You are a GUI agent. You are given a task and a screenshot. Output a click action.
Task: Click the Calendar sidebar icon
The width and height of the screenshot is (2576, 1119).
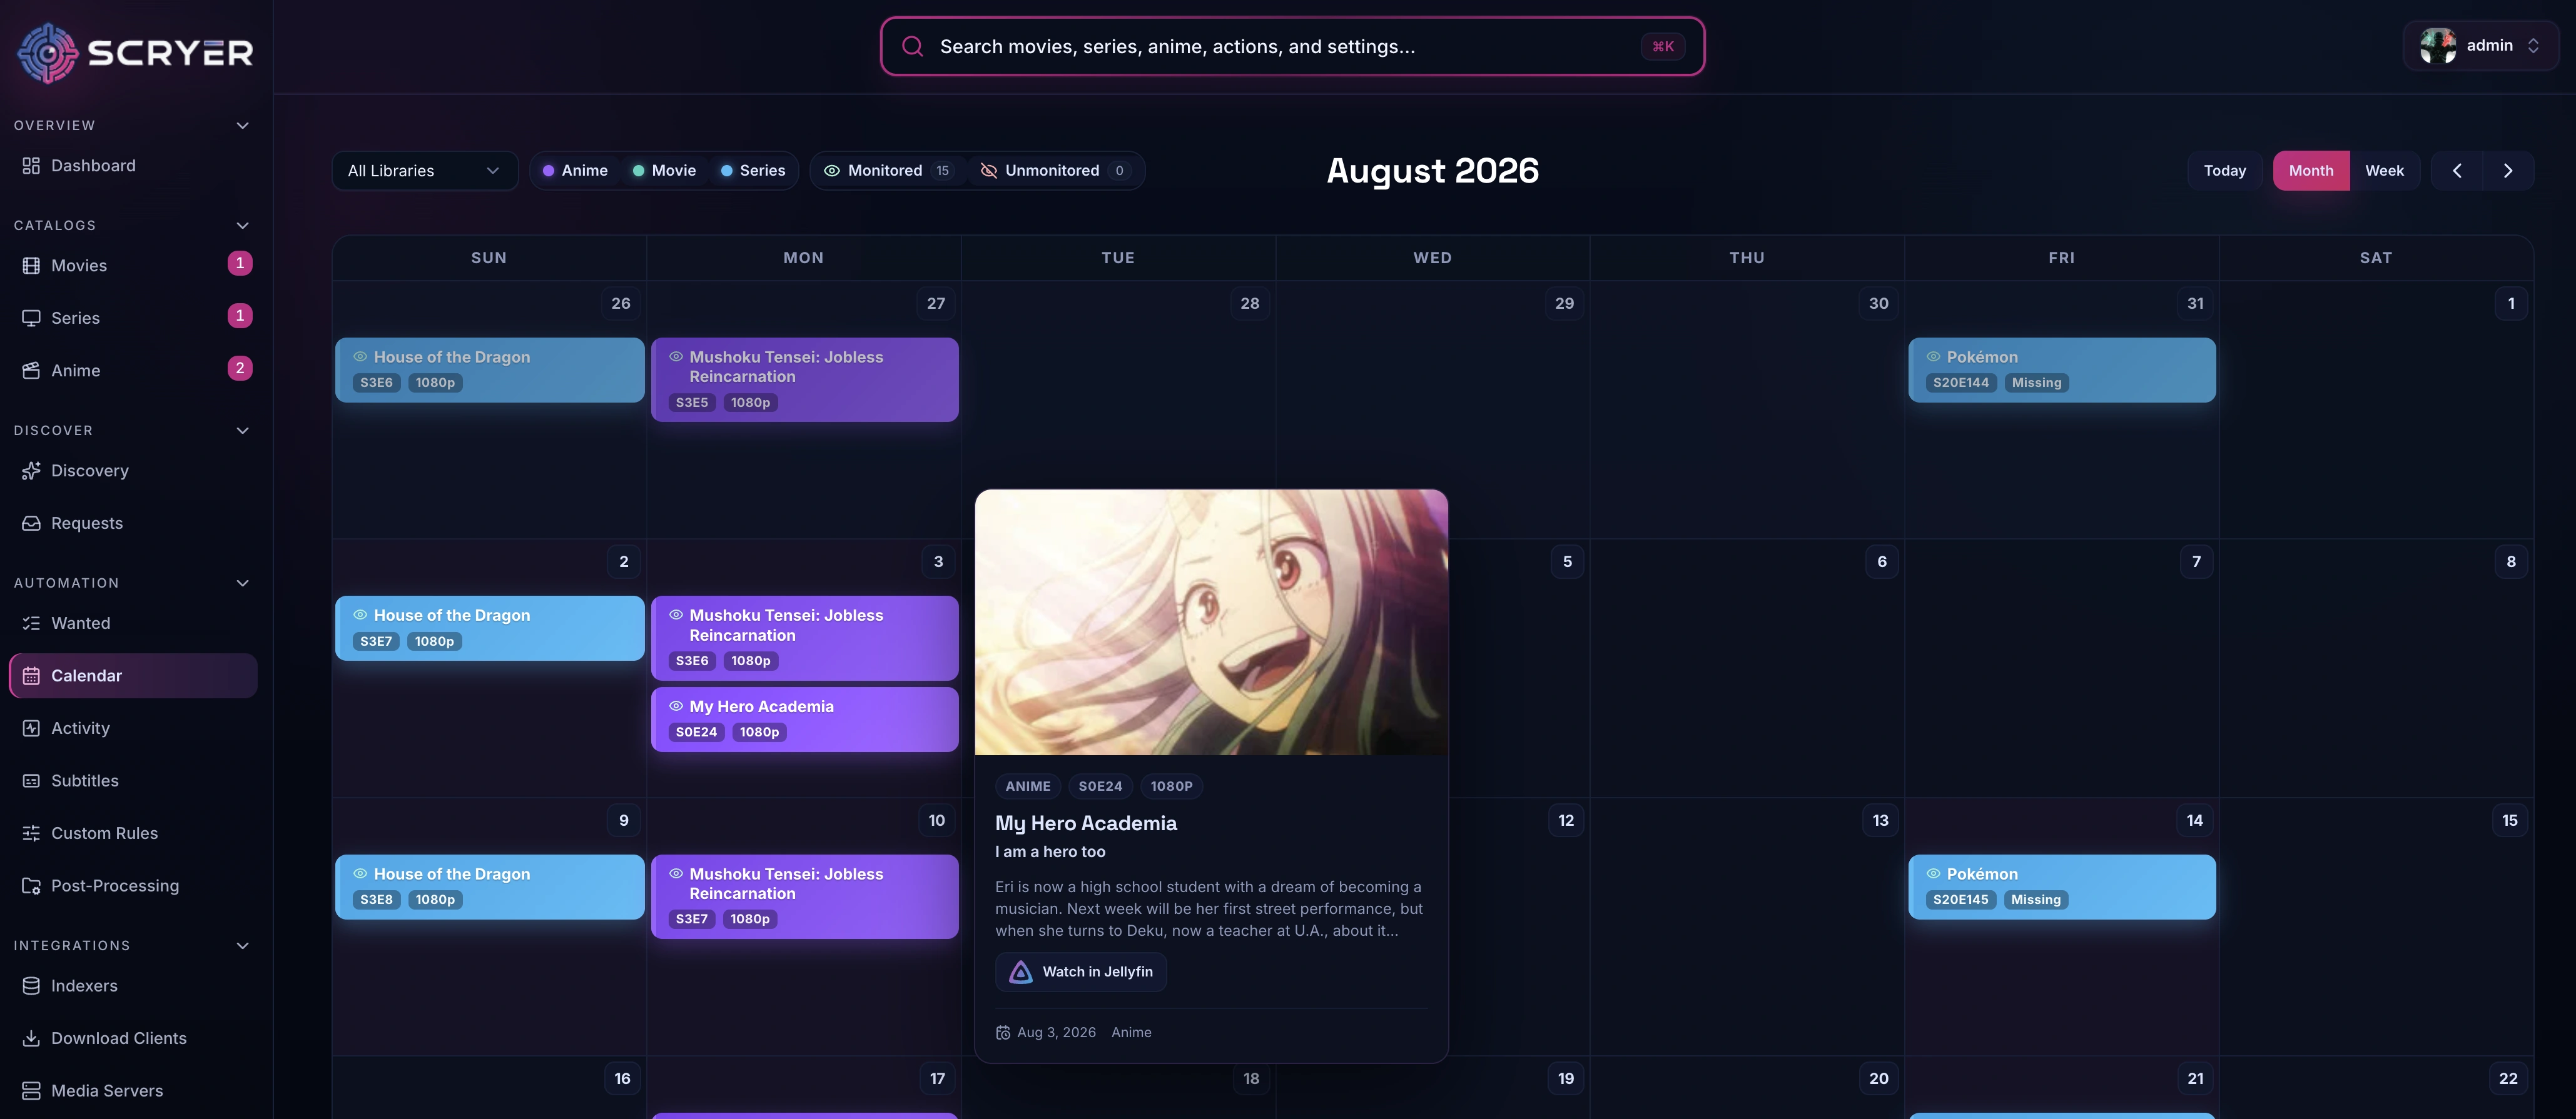click(x=31, y=676)
